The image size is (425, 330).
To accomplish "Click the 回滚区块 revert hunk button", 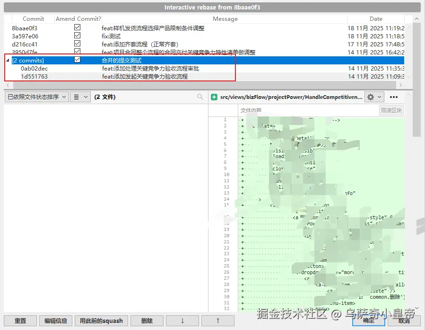I will coord(391,110).
